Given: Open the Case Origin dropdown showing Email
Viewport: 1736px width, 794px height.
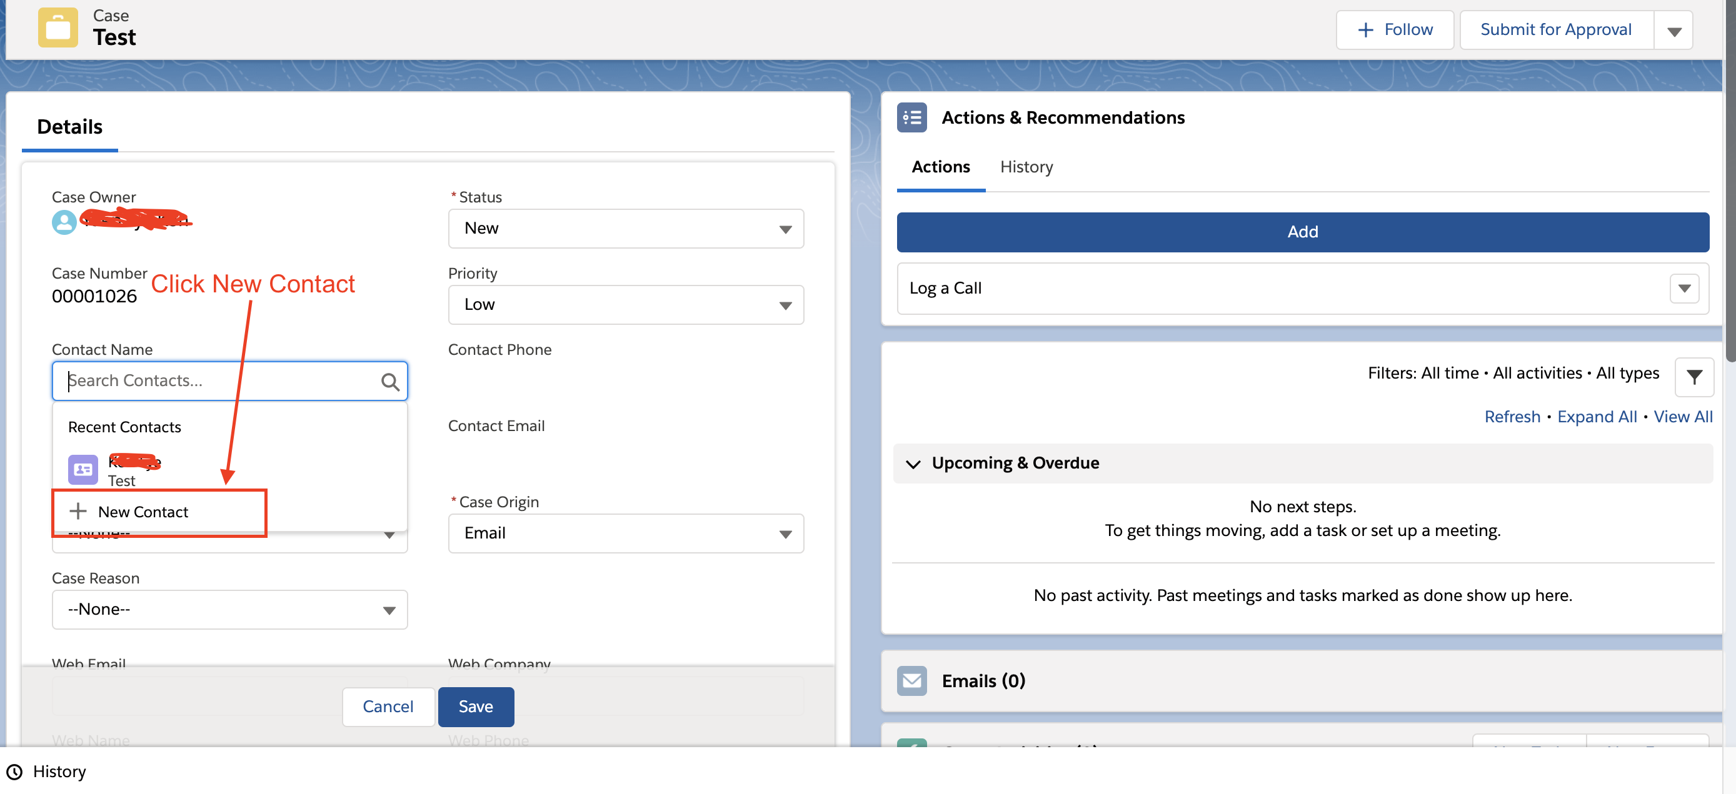Looking at the screenshot, I should click(625, 533).
